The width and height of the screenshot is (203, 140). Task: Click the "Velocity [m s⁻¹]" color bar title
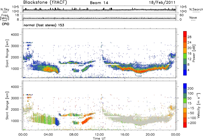(198, 105)
